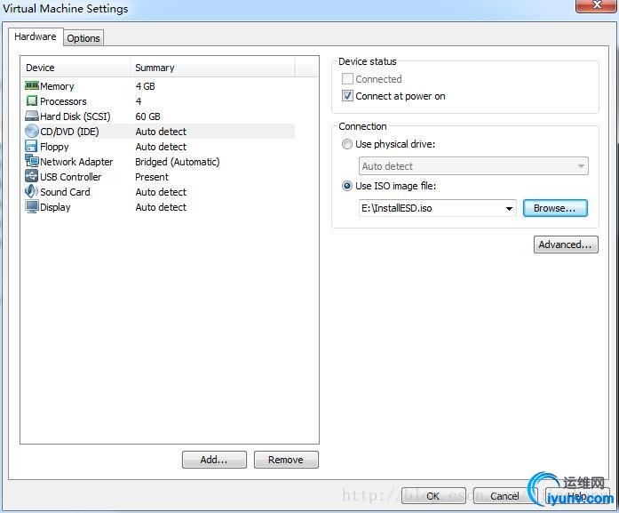Toggle the Connected checkbox
Viewport: 619px width, 513px height.
tap(347, 78)
